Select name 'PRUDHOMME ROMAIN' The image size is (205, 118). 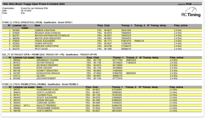pos(48,108)
